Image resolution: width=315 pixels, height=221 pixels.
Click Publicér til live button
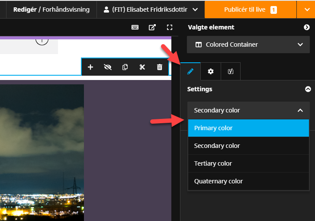tap(251, 10)
